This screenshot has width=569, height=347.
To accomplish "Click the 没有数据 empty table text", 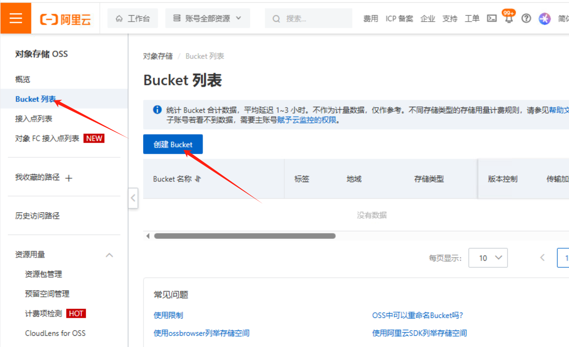I will click(372, 215).
